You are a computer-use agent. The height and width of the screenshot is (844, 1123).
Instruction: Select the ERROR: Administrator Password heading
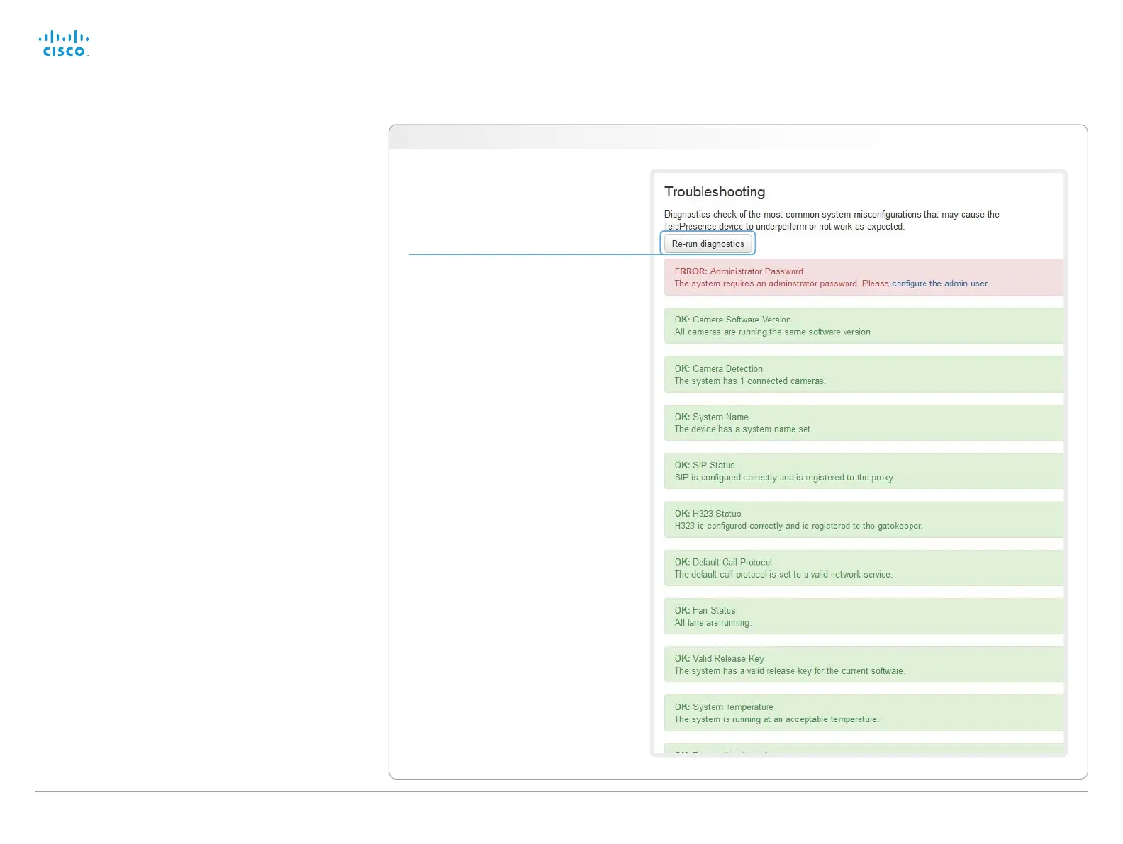739,271
